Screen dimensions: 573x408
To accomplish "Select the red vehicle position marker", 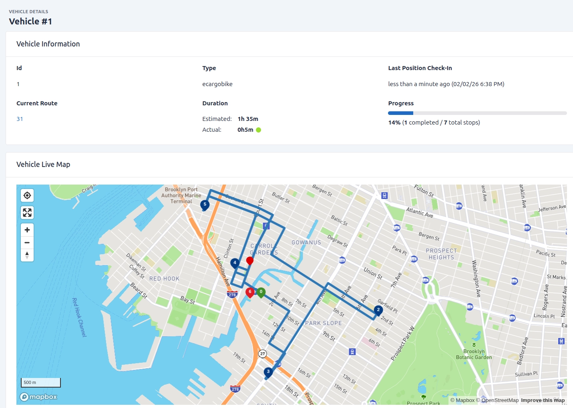I will click(x=250, y=260).
